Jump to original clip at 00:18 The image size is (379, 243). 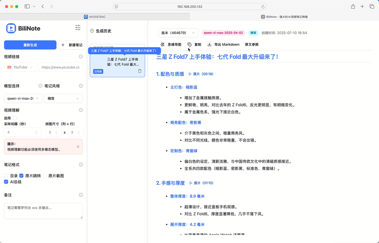point(201,74)
